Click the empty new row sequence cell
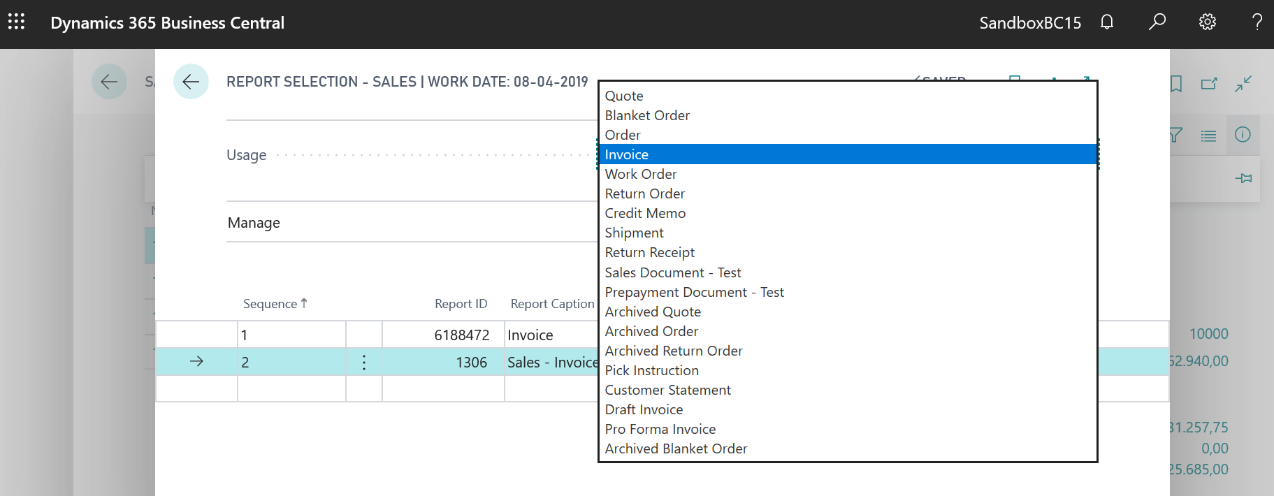The height and width of the screenshot is (496, 1274). point(291,389)
